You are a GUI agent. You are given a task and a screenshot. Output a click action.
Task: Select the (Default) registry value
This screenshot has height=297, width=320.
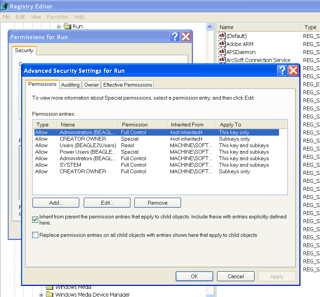pyautogui.click(x=237, y=36)
